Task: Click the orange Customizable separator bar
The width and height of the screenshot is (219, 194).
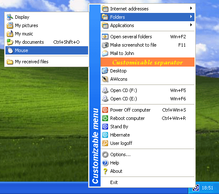Action: click(x=148, y=62)
